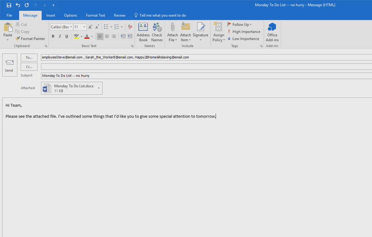372x237 pixels.
Task: Open the Basic Text dialog launcher
Action: pyautogui.click(x=132, y=46)
